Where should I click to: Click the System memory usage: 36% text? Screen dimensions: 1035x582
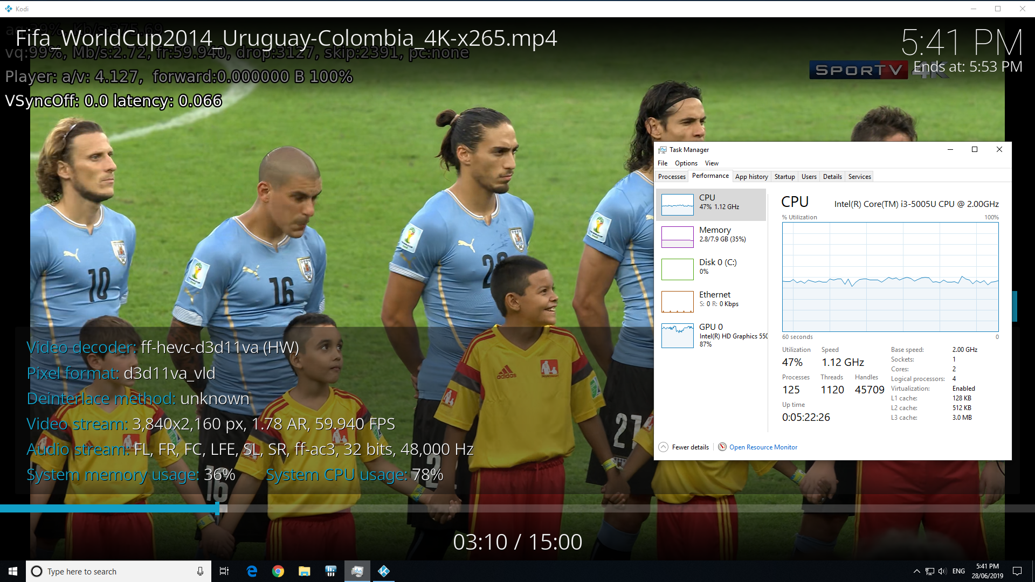131,474
